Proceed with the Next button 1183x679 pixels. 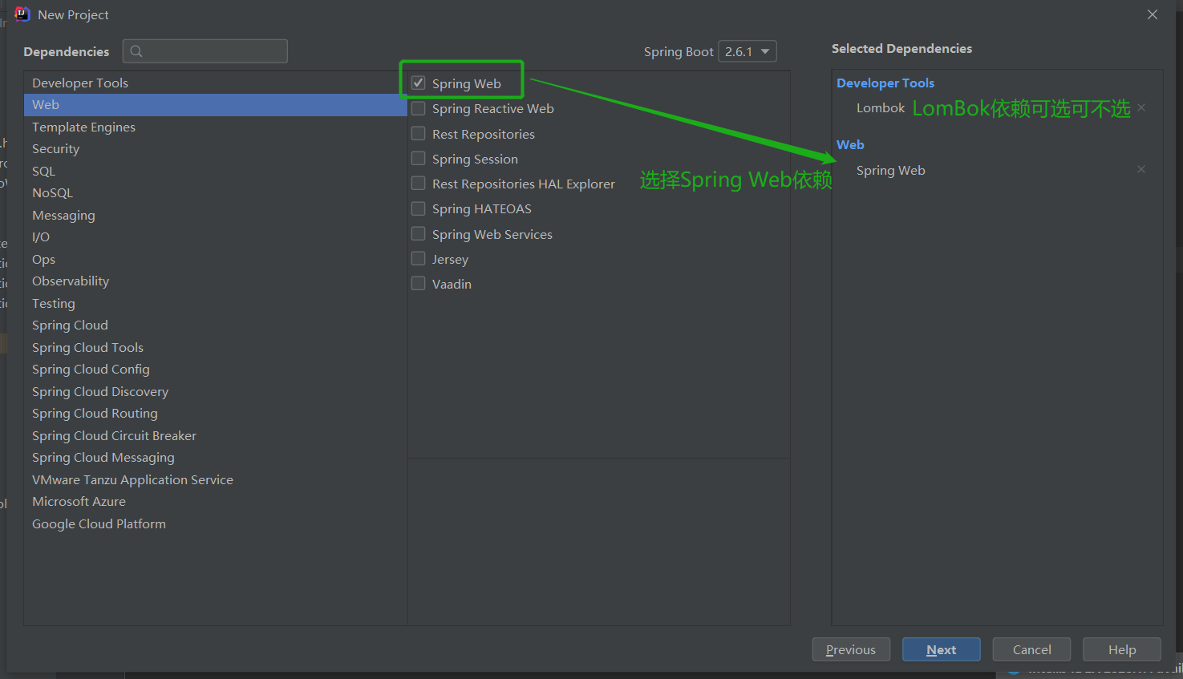(942, 649)
